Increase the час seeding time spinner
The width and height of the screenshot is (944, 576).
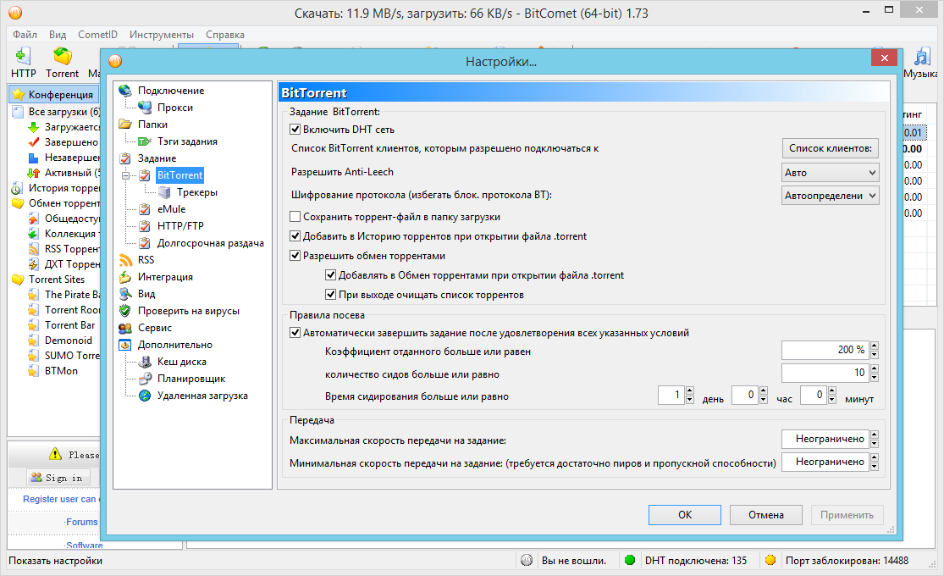764,391
